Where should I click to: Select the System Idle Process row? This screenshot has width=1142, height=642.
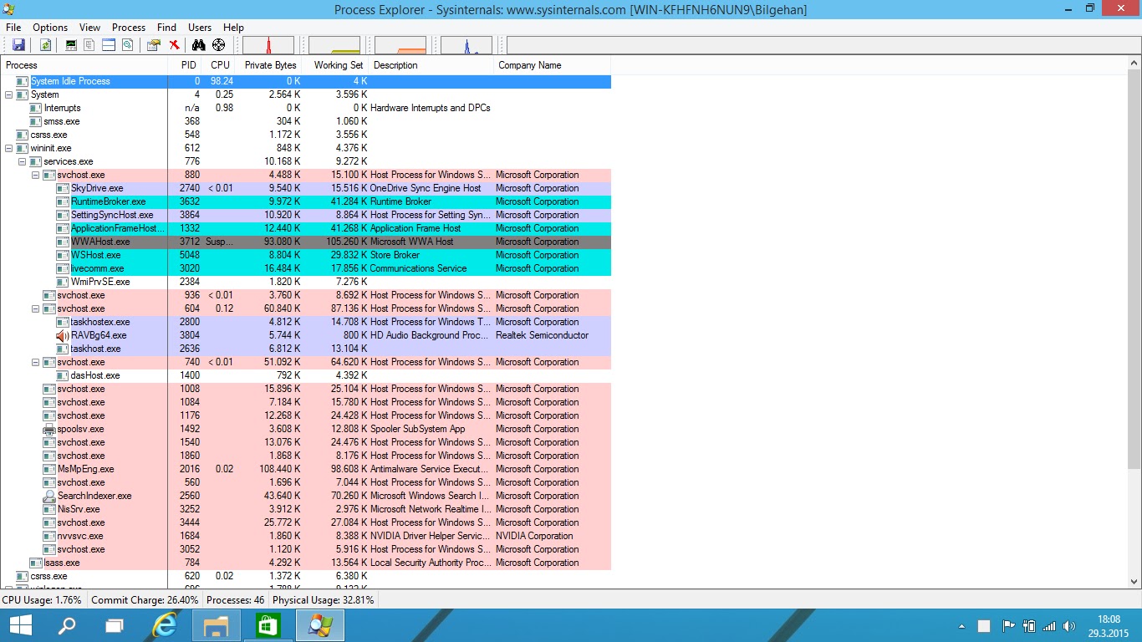click(306, 81)
